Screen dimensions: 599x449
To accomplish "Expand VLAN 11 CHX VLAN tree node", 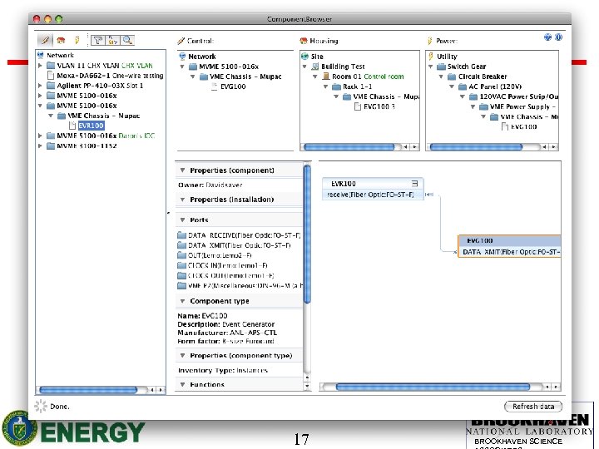I will (x=41, y=66).
